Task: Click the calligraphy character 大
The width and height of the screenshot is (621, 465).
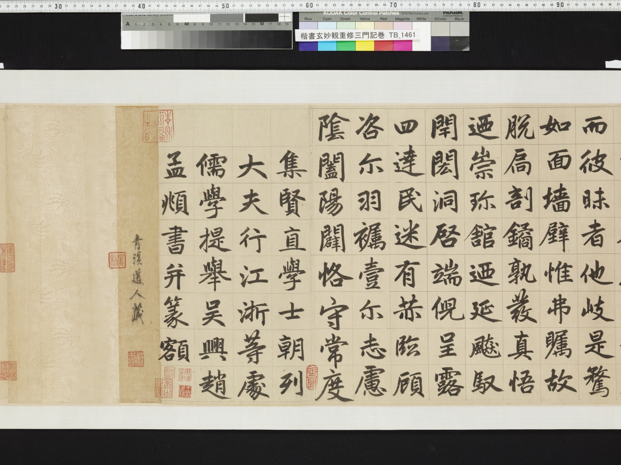Action: 252,167
